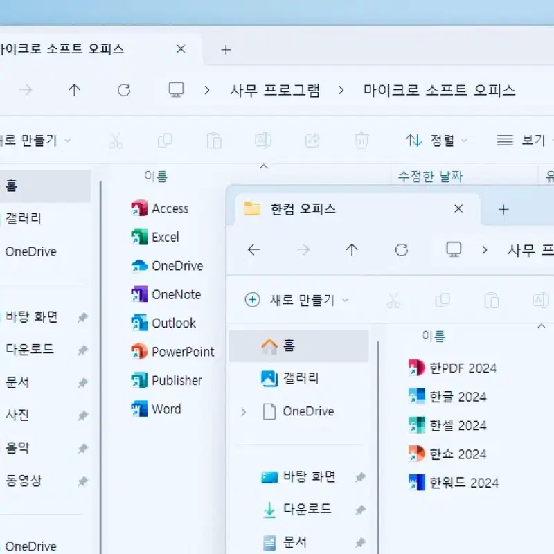Unpin 바탕 화면 in 마이크로 소프트 오피스 sidebar
This screenshot has width=554, height=554.
pos(82,317)
